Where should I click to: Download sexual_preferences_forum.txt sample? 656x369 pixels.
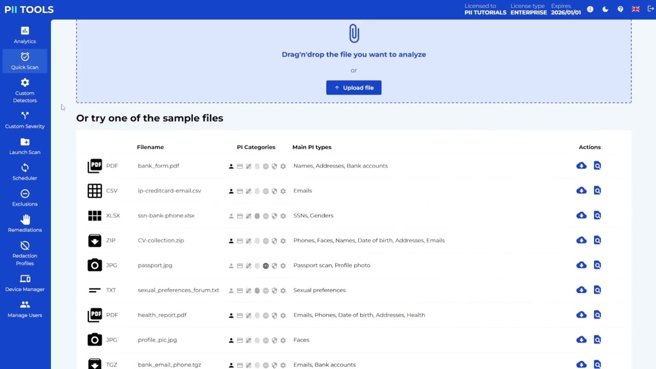pos(581,290)
